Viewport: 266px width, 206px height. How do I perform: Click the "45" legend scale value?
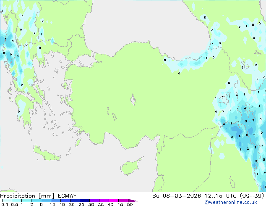click(120, 204)
